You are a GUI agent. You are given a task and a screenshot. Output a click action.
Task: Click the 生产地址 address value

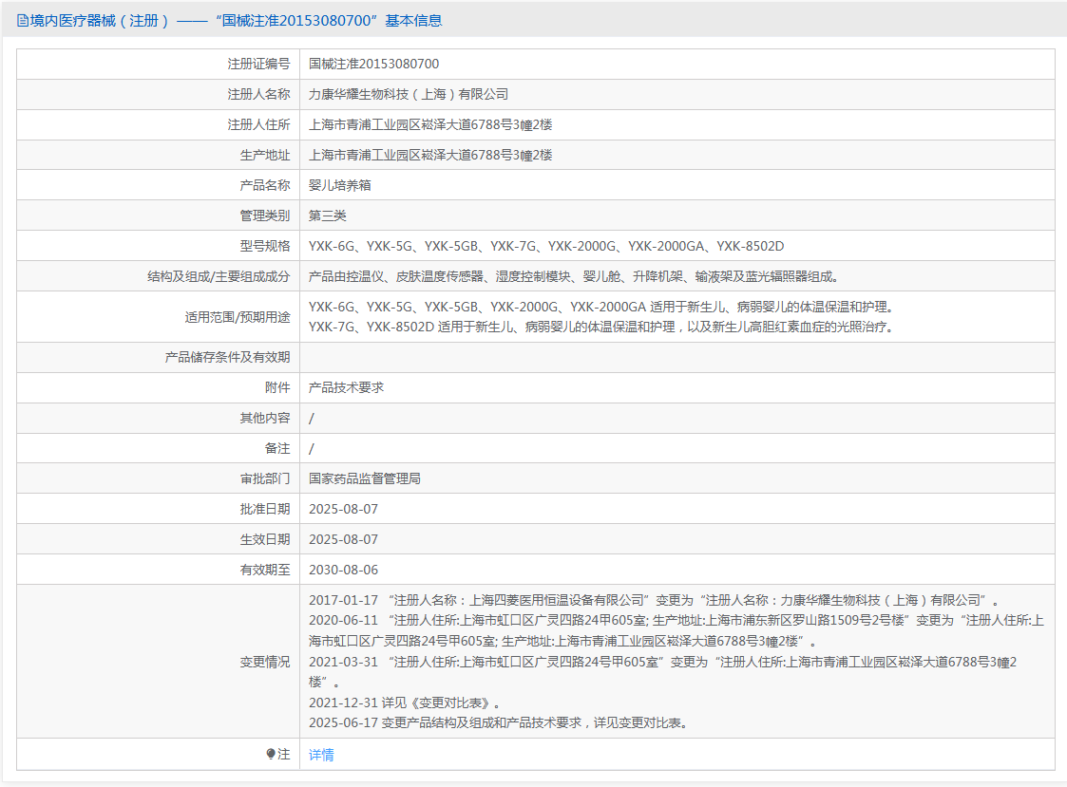click(430, 155)
